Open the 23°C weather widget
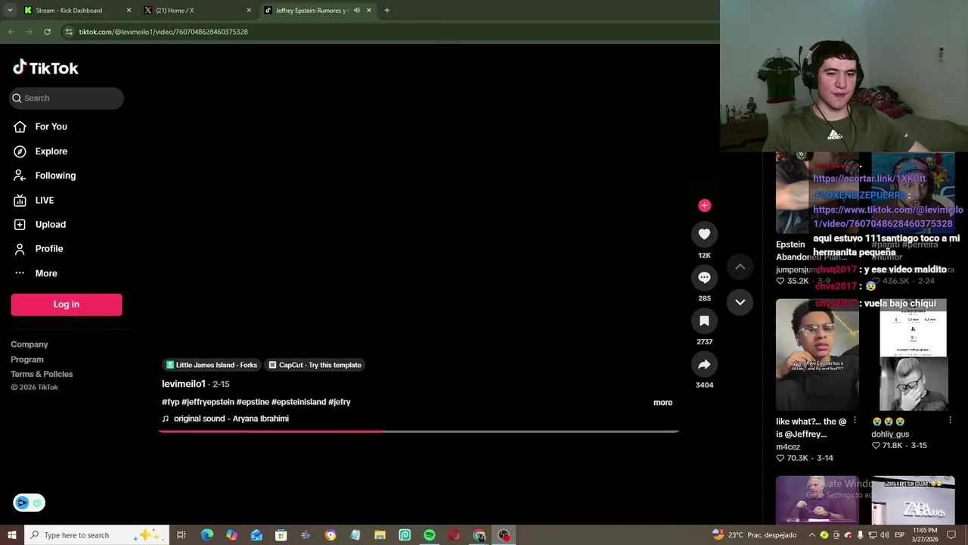 (x=754, y=535)
